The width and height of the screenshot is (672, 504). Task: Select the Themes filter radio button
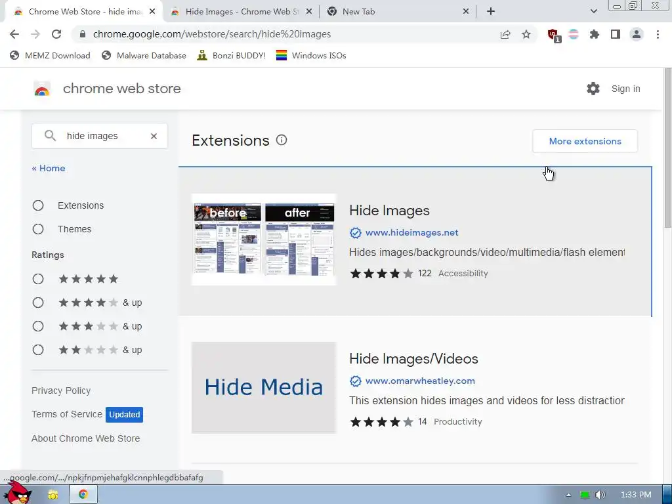pyautogui.click(x=38, y=229)
